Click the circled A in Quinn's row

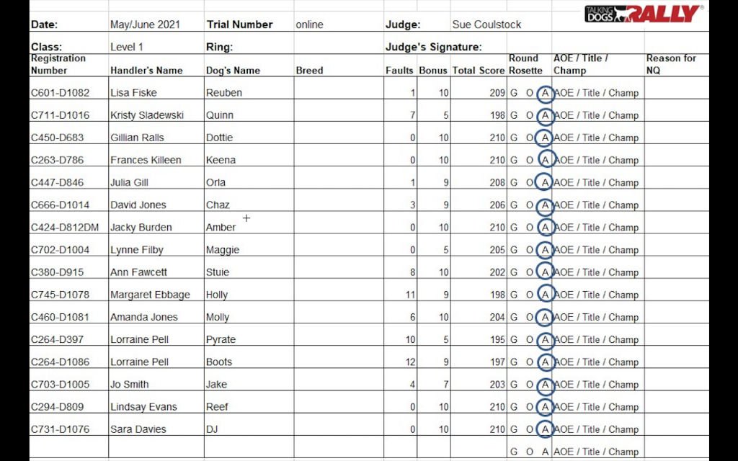click(x=545, y=115)
